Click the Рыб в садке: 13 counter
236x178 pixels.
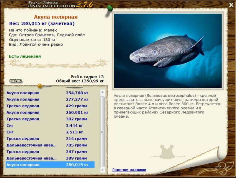point(87,77)
